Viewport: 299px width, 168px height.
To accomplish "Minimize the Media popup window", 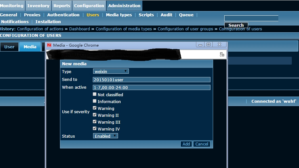I will (200, 45).
